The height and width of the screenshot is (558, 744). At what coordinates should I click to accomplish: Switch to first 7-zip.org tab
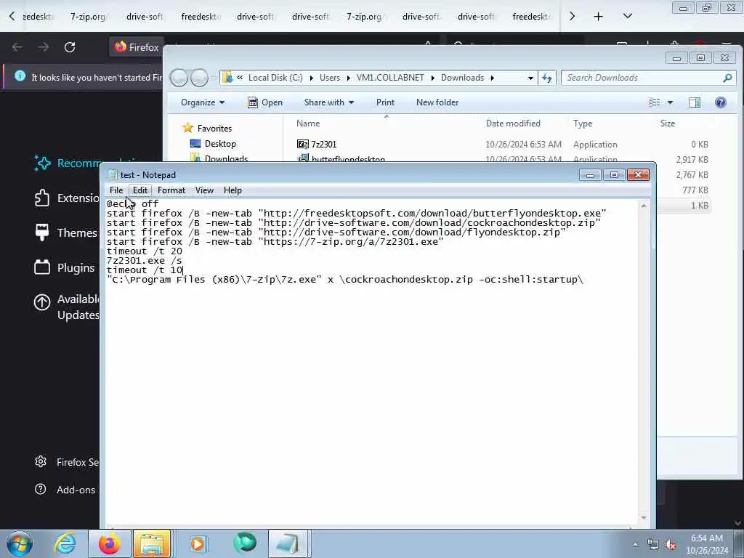88,17
